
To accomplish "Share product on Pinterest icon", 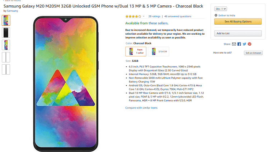I will pos(250,44).
